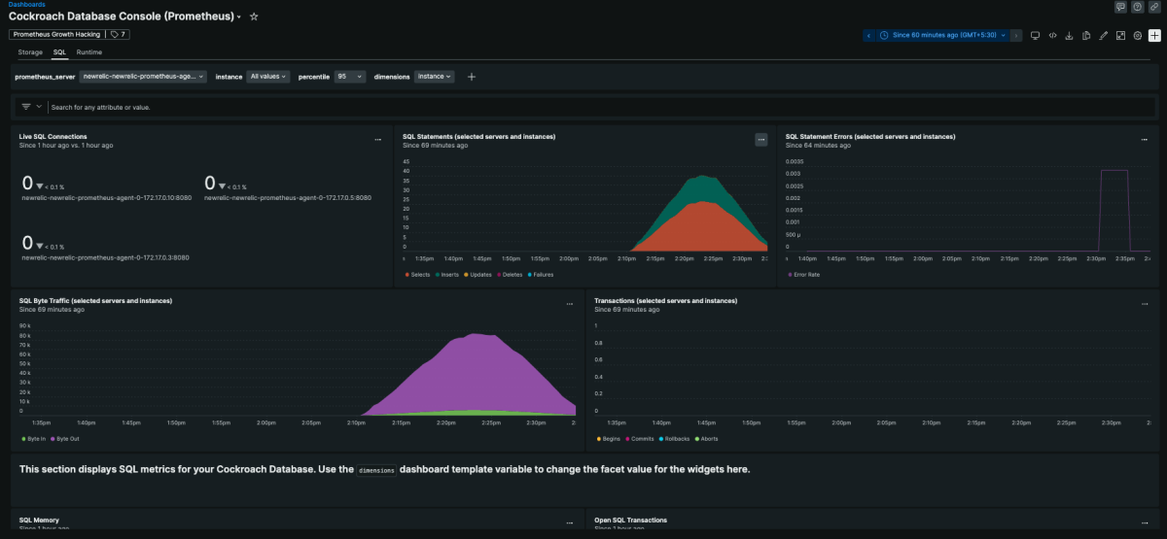The image size is (1167, 539).
Task: Edit the dashboard using the pencil icon
Action: coord(1103,35)
